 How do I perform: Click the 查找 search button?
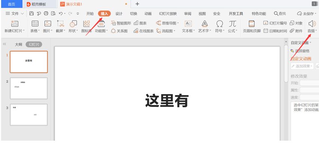coord(280,13)
